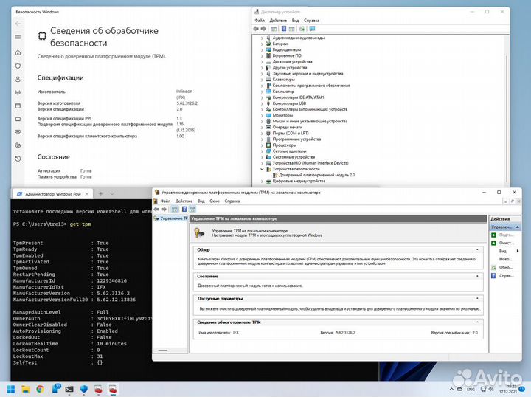Click Show/hide console tree icon in TPM toolbar
Image resolution: width=531 pixels, height=397 pixels.
click(174, 210)
